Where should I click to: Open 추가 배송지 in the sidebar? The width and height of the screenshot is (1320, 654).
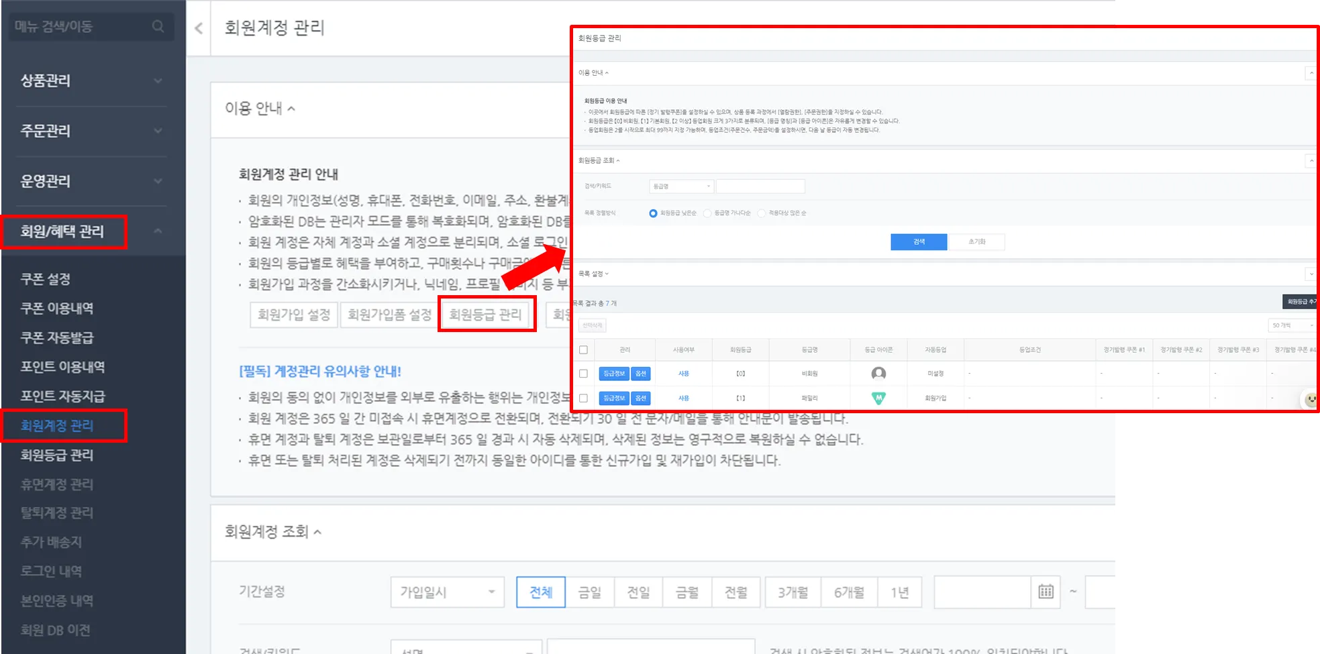click(51, 542)
